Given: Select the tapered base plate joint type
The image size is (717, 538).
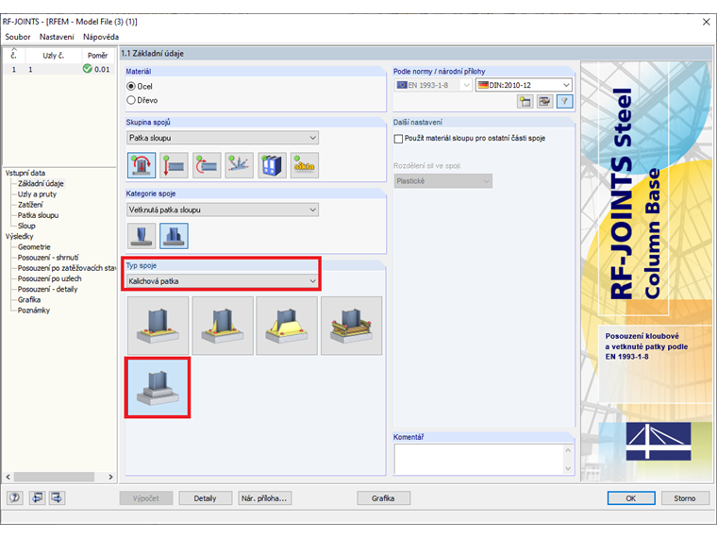Looking at the screenshot, I should (x=223, y=326).
